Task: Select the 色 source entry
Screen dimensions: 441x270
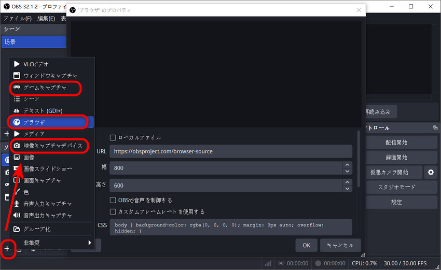Action: [x=52, y=192]
